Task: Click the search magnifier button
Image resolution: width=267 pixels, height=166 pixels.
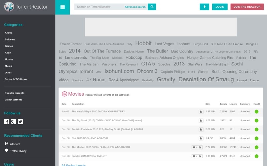Action: point(152,7)
